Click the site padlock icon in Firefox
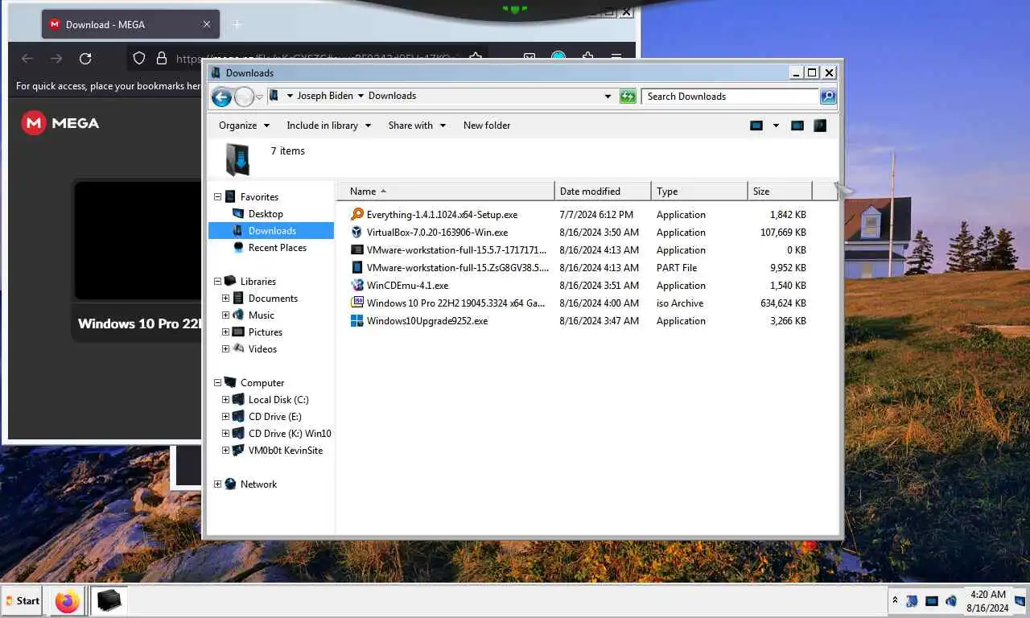The height and width of the screenshot is (618, 1030). (x=162, y=59)
